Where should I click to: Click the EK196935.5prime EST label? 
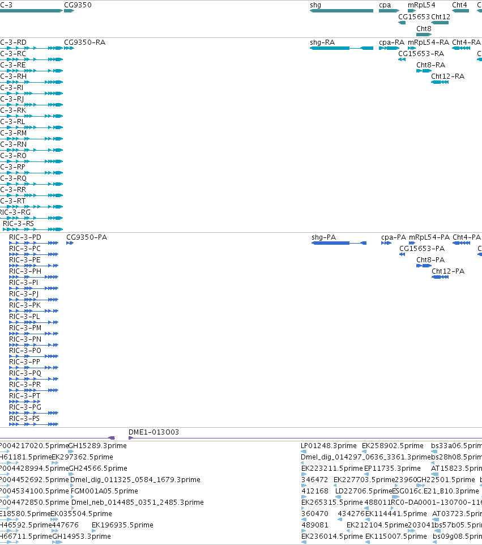point(123,525)
